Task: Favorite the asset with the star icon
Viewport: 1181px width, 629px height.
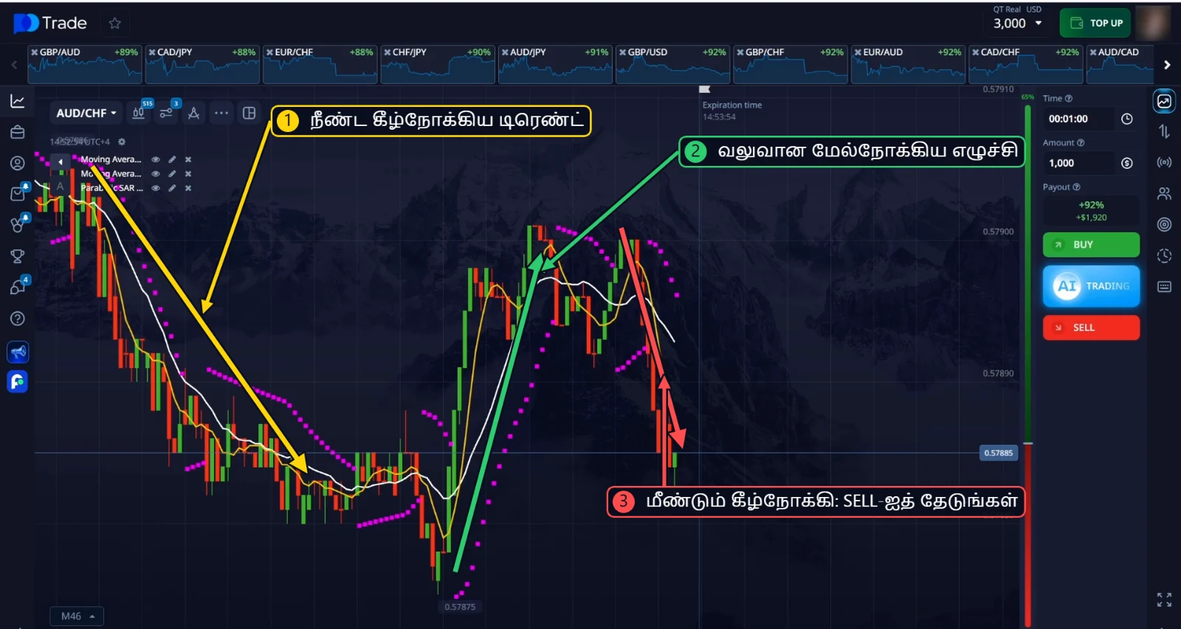Action: [114, 24]
